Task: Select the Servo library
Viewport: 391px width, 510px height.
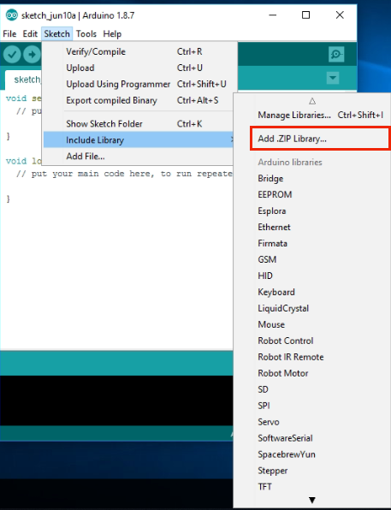Action: click(x=269, y=422)
